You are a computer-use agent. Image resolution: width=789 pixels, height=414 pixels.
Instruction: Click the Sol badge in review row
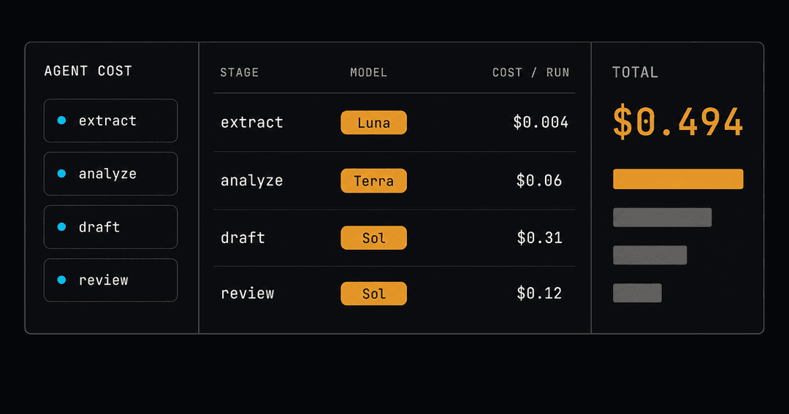point(374,294)
